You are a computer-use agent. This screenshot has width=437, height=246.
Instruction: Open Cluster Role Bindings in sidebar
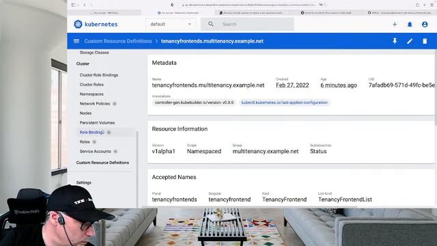(x=99, y=75)
